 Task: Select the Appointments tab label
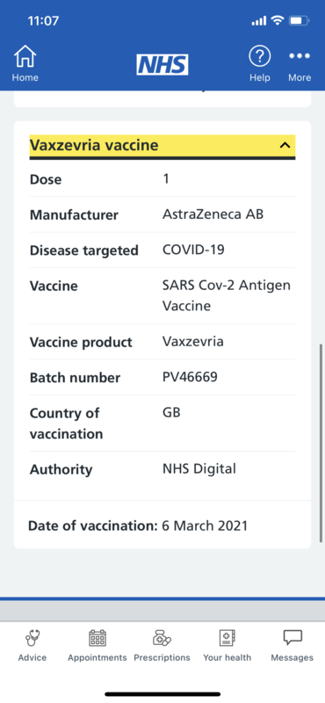tap(97, 657)
